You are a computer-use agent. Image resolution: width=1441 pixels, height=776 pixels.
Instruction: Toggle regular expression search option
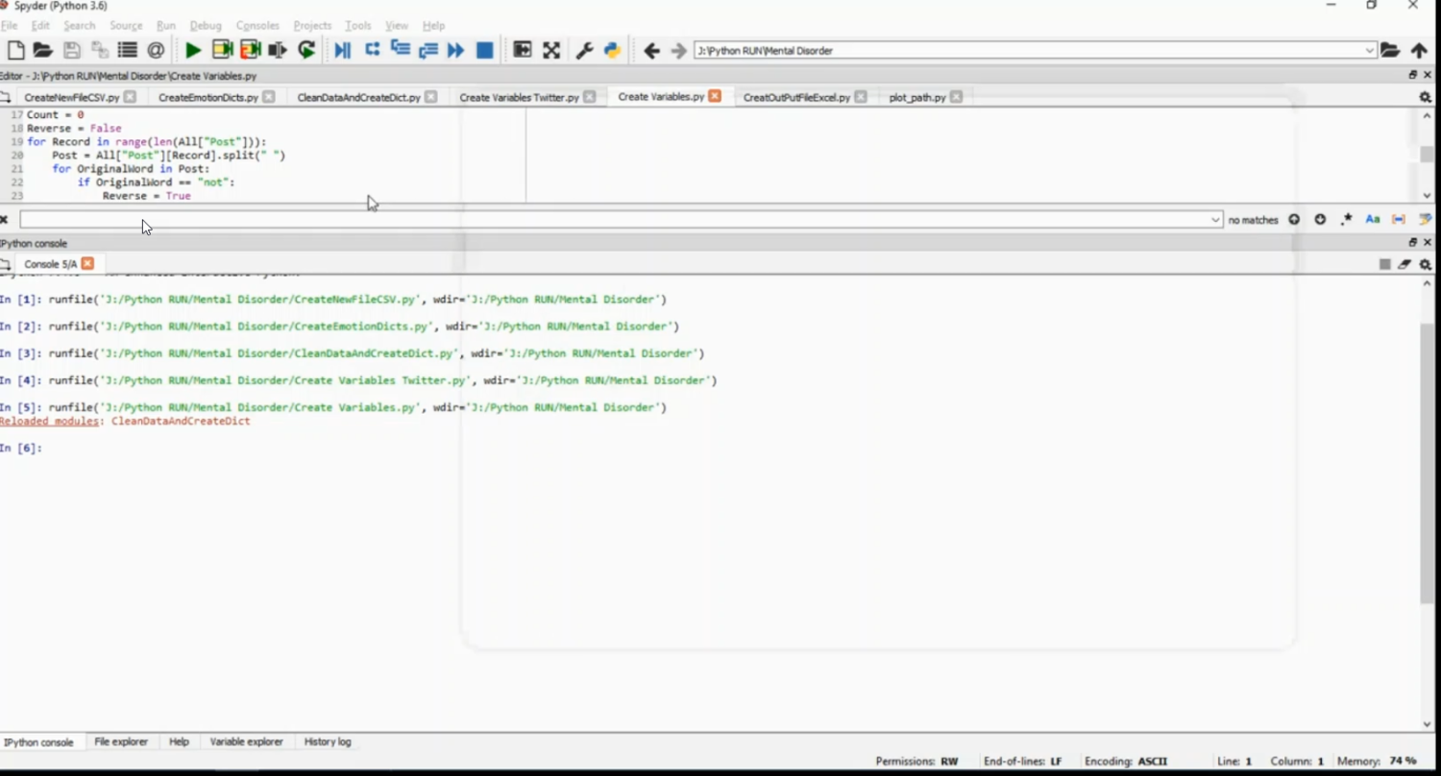[x=1346, y=220]
